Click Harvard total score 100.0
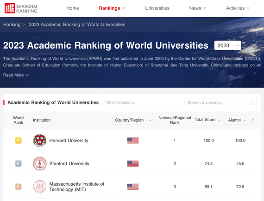Screen dimensions: 264x201 click(208, 140)
